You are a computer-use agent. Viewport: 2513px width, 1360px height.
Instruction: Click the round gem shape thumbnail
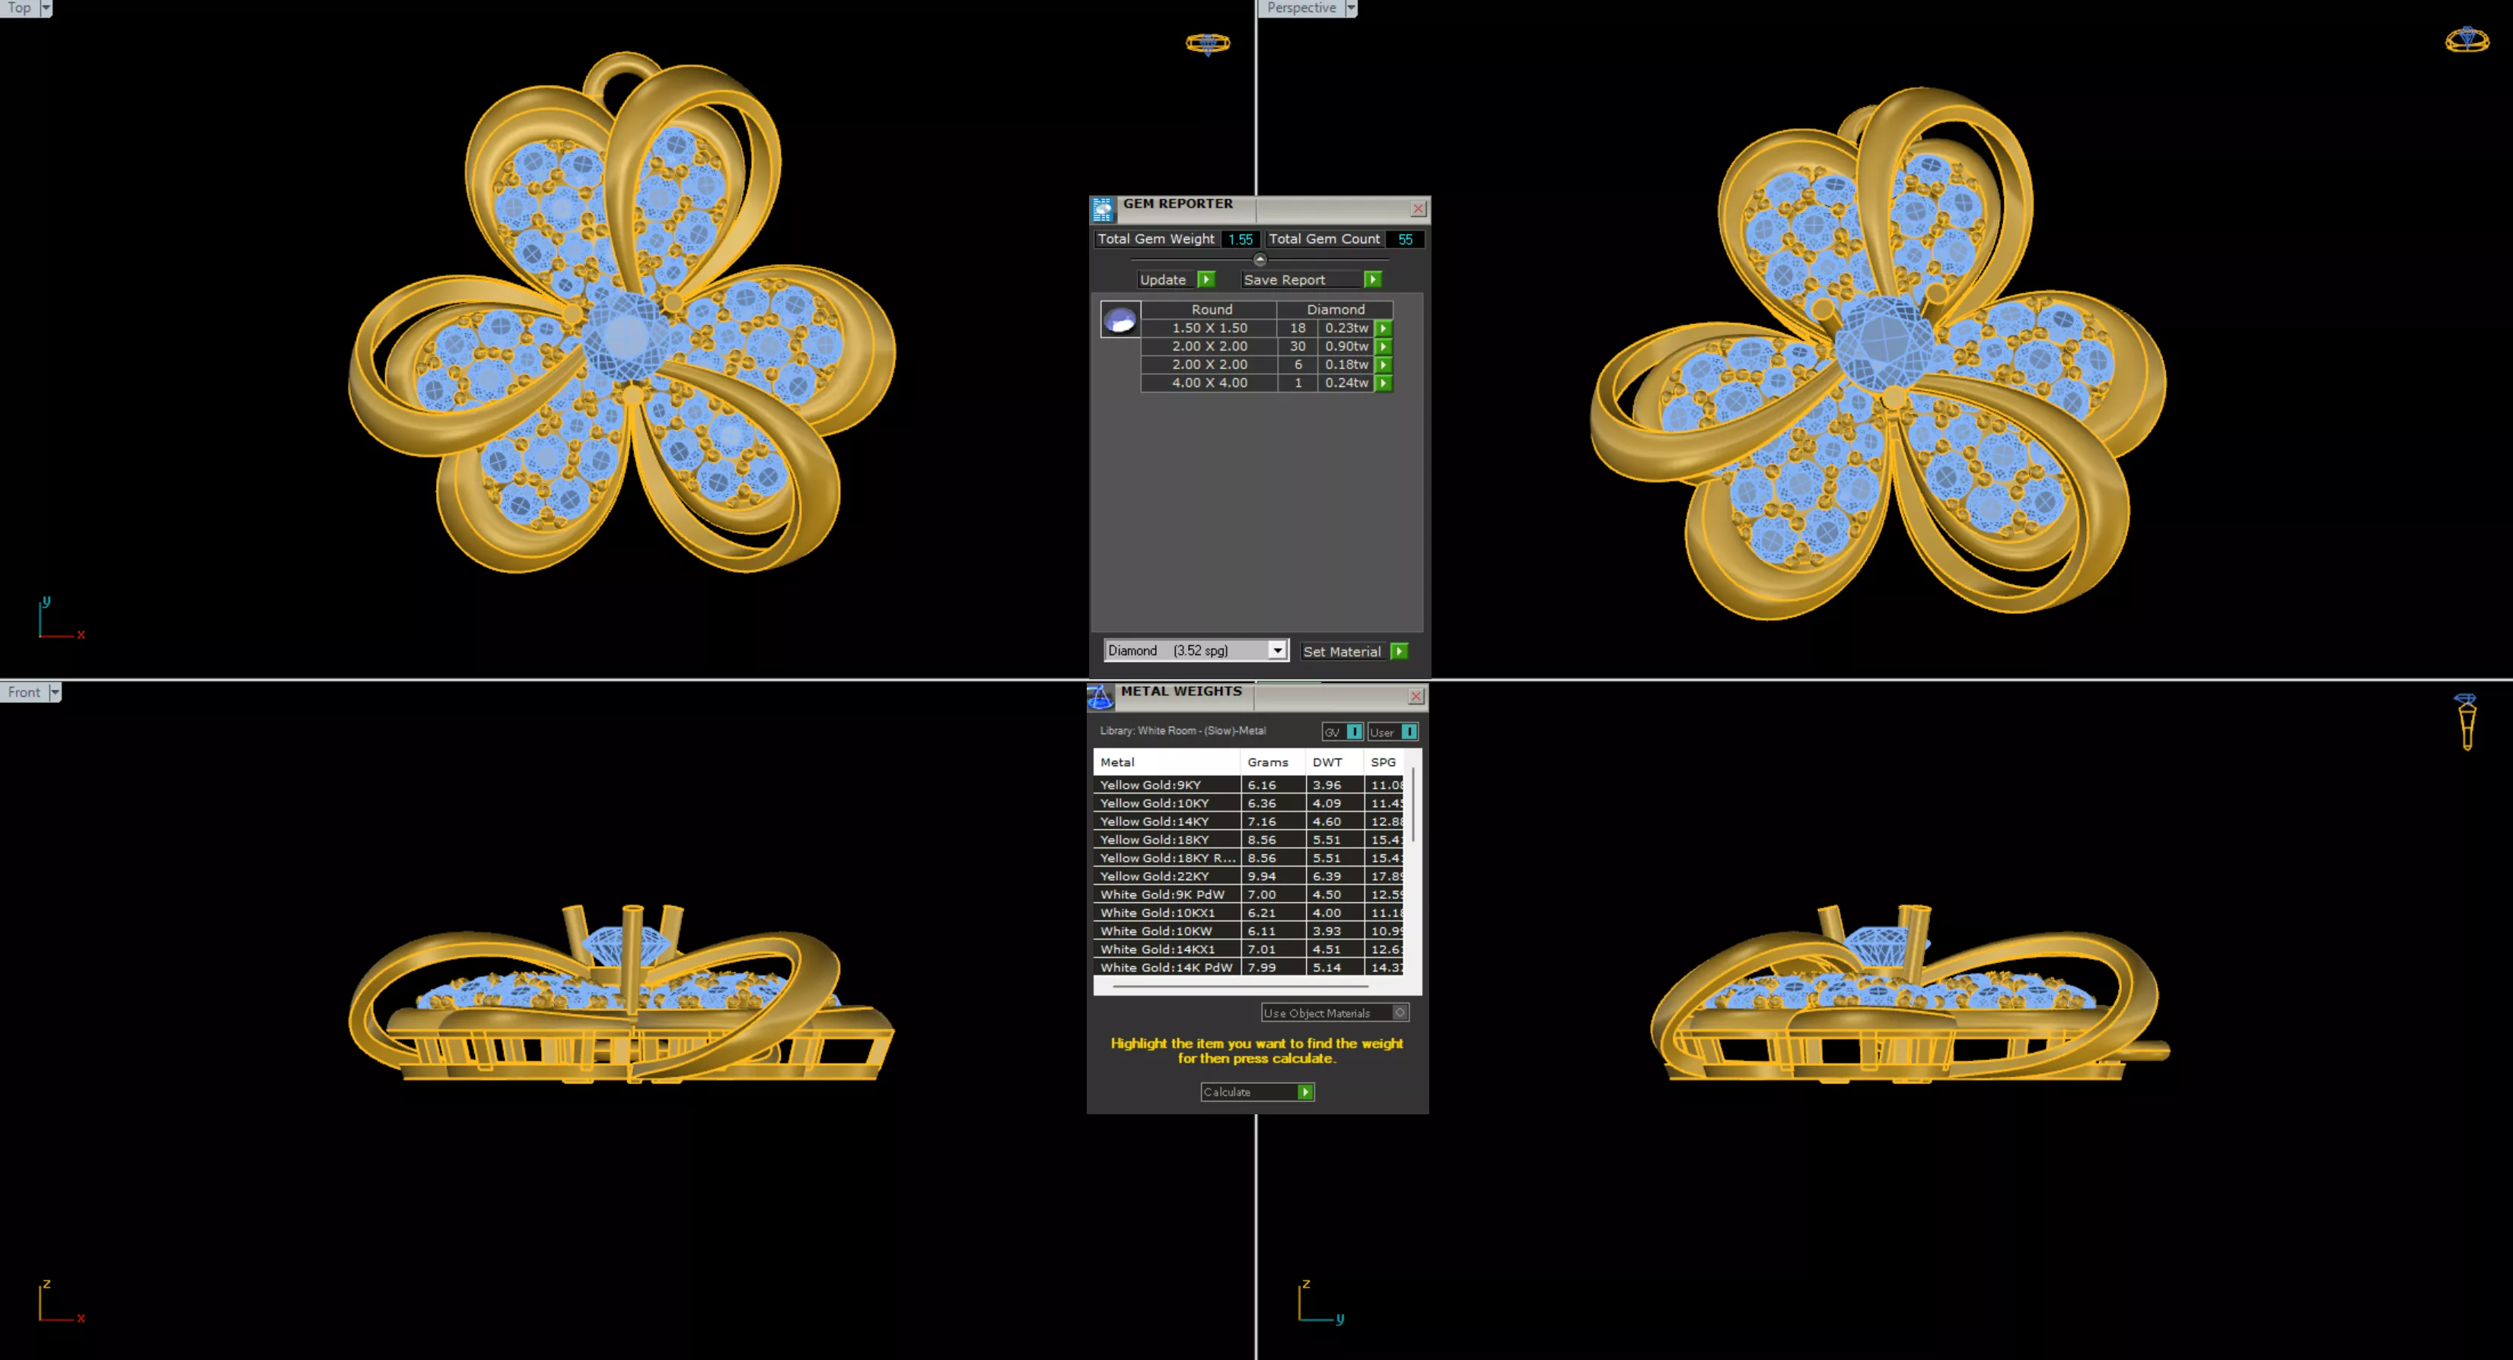(1120, 319)
